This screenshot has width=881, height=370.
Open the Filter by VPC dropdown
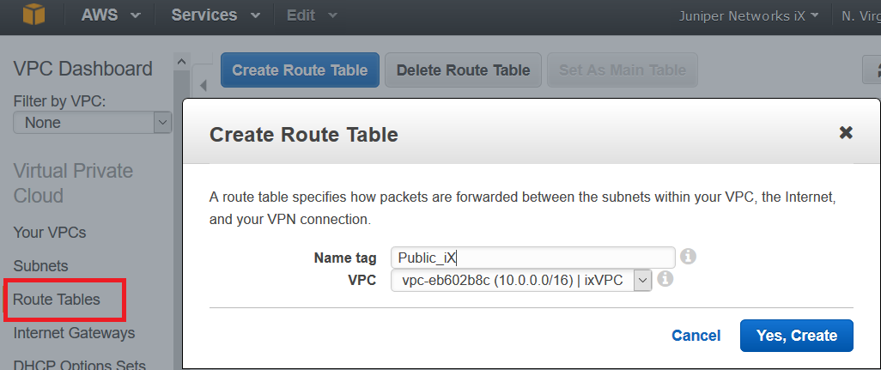[x=93, y=123]
